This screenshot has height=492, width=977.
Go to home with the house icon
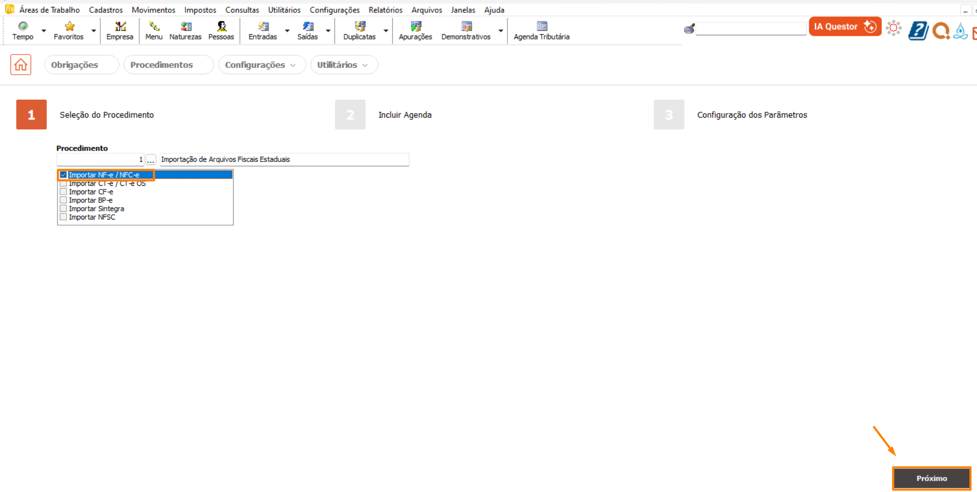point(21,65)
